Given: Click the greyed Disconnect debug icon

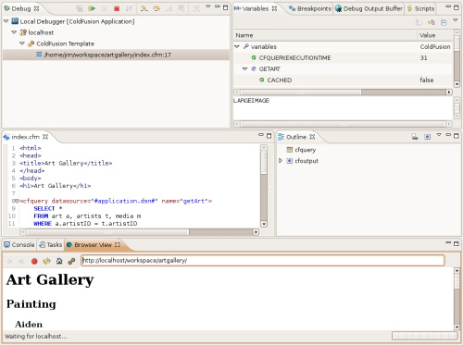Looking at the screenshot, I should 129,8.
